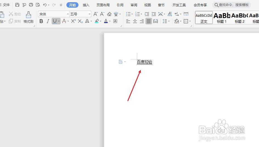This screenshot has width=259, height=147.
Task: Toggle Superscript X² button
Action: pyautogui.click(x=73, y=21)
